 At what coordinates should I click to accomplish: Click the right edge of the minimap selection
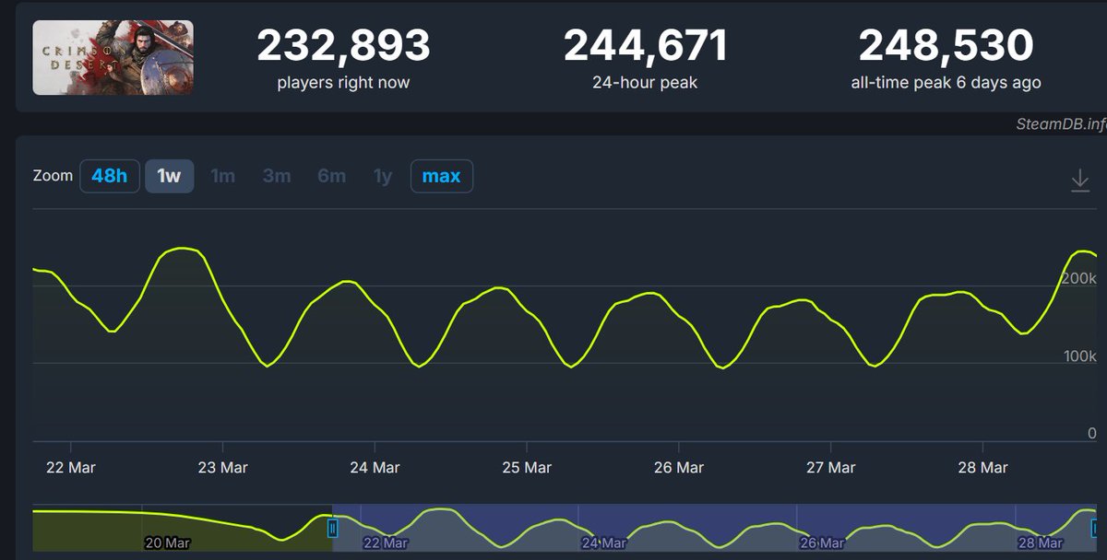pyautogui.click(x=1094, y=529)
